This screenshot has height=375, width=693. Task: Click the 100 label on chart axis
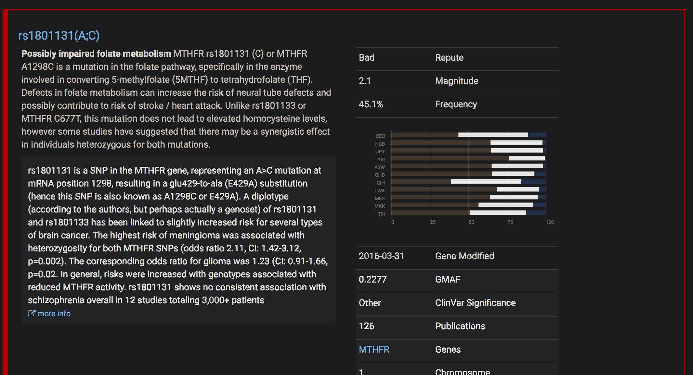click(550, 222)
